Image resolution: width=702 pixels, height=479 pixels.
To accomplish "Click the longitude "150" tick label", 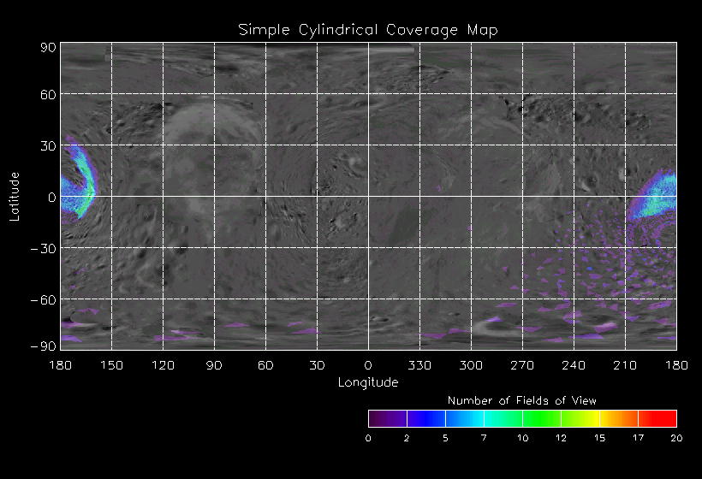I will point(111,365).
